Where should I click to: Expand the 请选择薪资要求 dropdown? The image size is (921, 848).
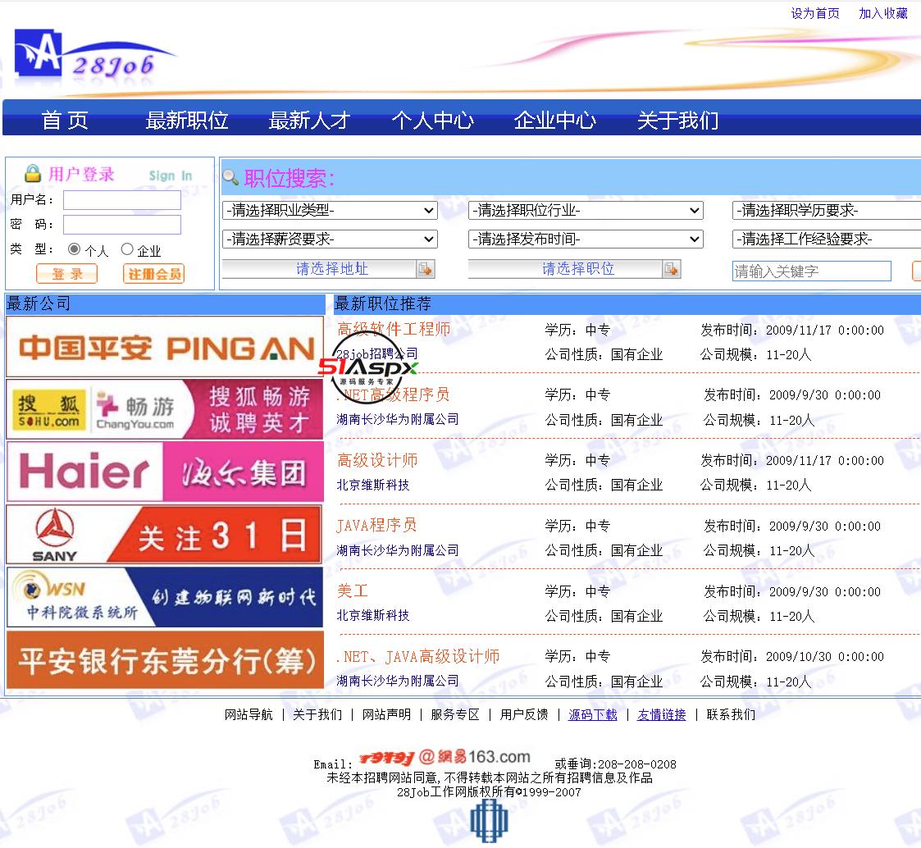331,239
